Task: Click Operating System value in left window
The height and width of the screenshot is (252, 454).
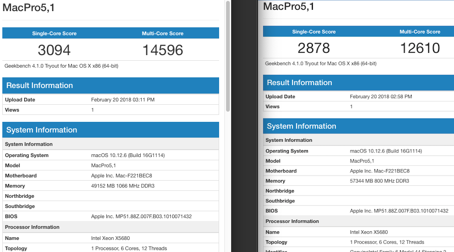Action: pyautogui.click(x=128, y=155)
